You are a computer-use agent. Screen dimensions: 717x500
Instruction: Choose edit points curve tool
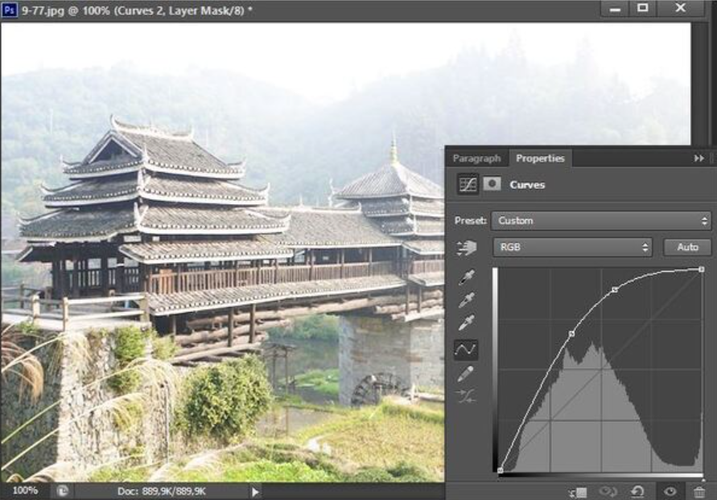click(466, 350)
